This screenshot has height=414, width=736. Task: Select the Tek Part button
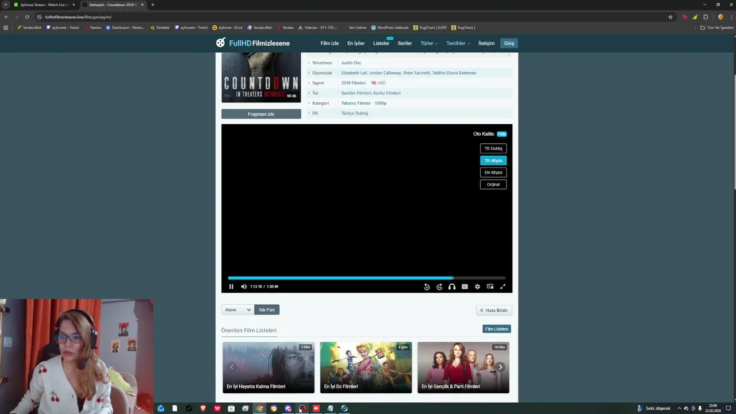point(267,310)
